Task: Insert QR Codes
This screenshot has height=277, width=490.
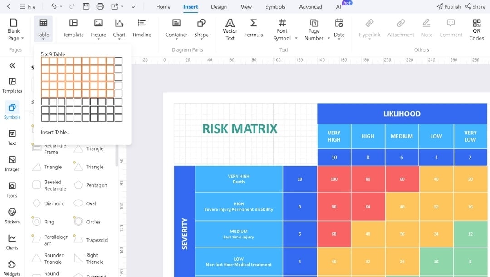Action: 476,28
